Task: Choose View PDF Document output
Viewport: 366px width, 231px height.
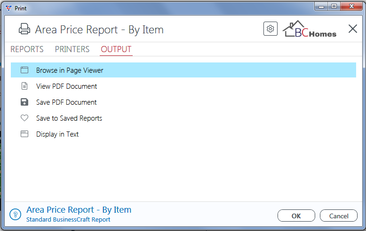Action: pos(183,86)
